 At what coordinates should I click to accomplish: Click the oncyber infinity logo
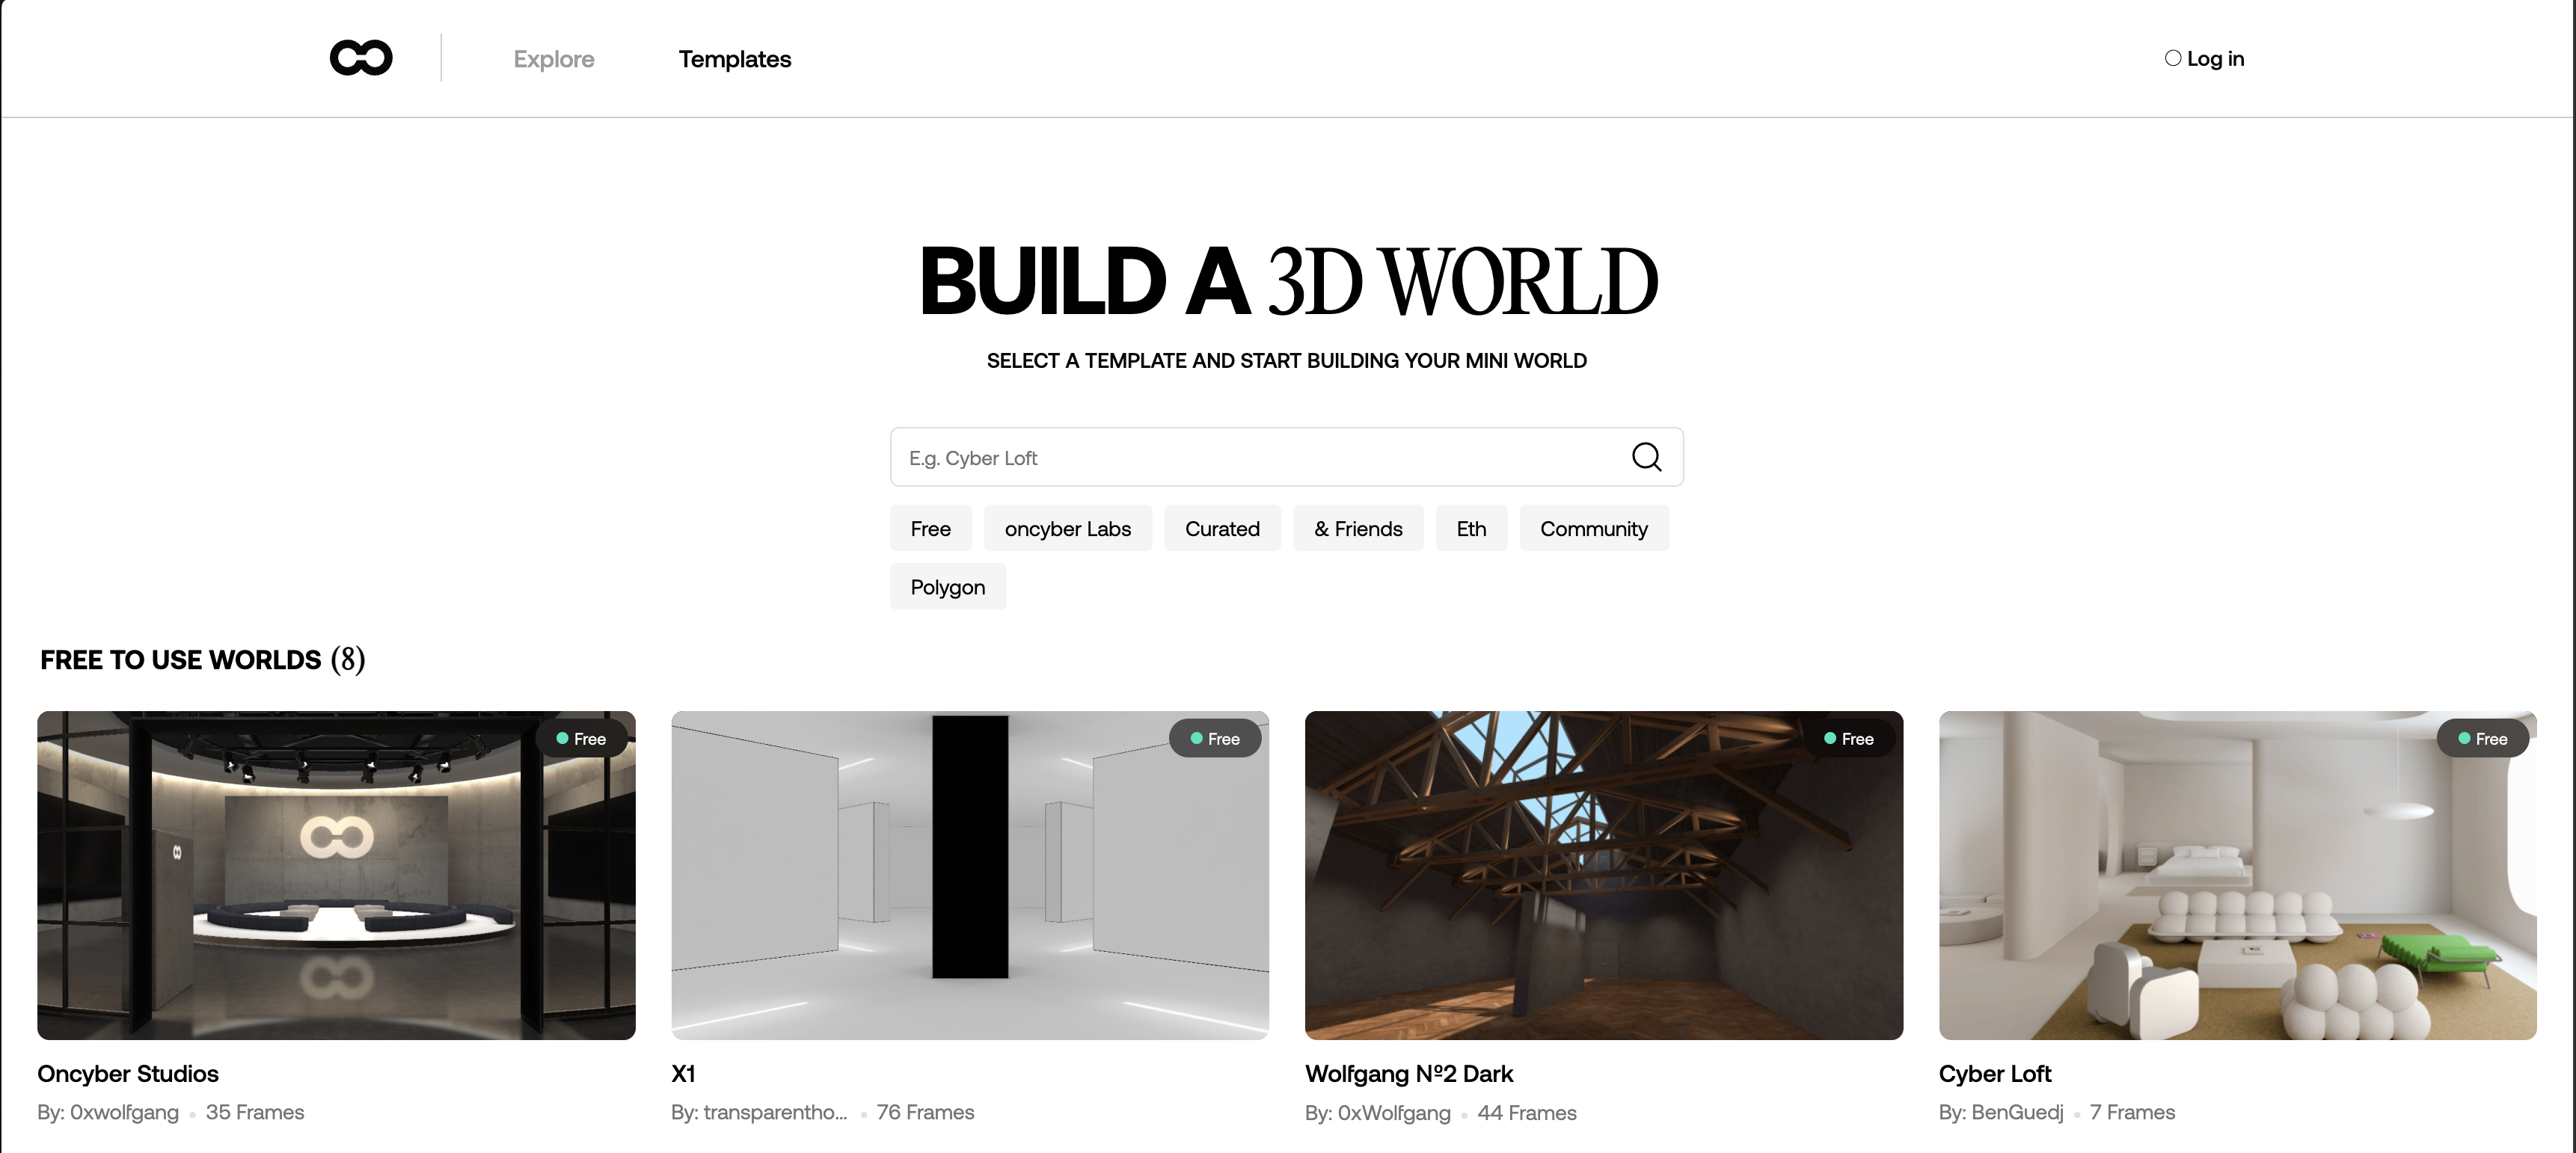361,58
